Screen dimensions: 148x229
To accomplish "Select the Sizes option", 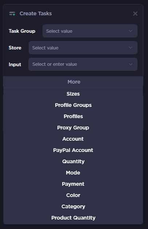I will click(x=73, y=94).
